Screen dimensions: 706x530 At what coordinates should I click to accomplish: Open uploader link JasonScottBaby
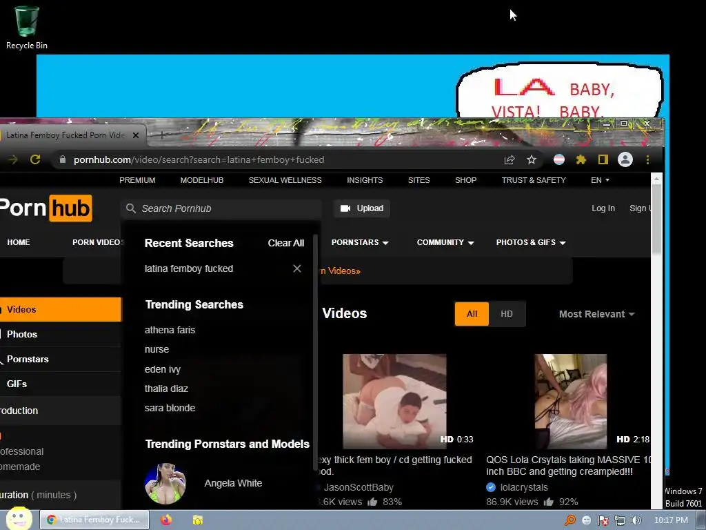pos(359,487)
